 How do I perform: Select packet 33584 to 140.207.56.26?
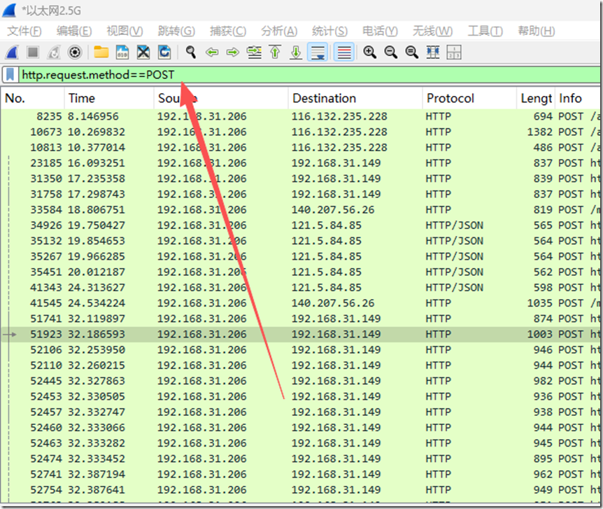pos(300,210)
